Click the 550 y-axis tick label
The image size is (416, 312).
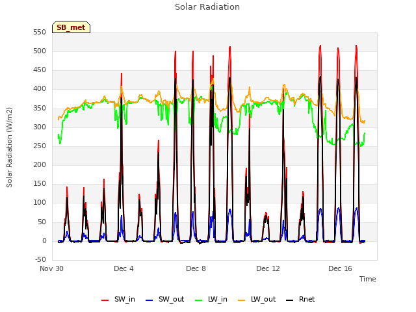[40, 32]
